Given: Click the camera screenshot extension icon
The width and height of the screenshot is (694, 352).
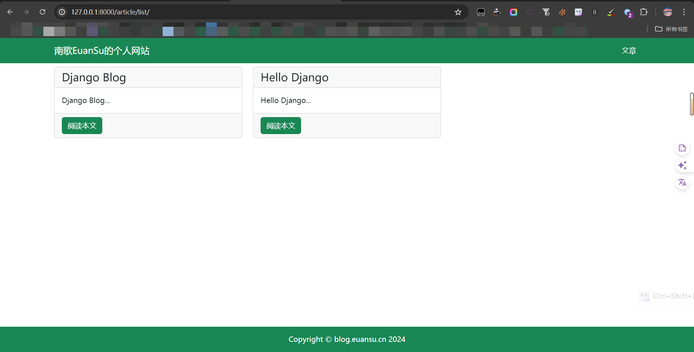Looking at the screenshot, I should click(497, 12).
